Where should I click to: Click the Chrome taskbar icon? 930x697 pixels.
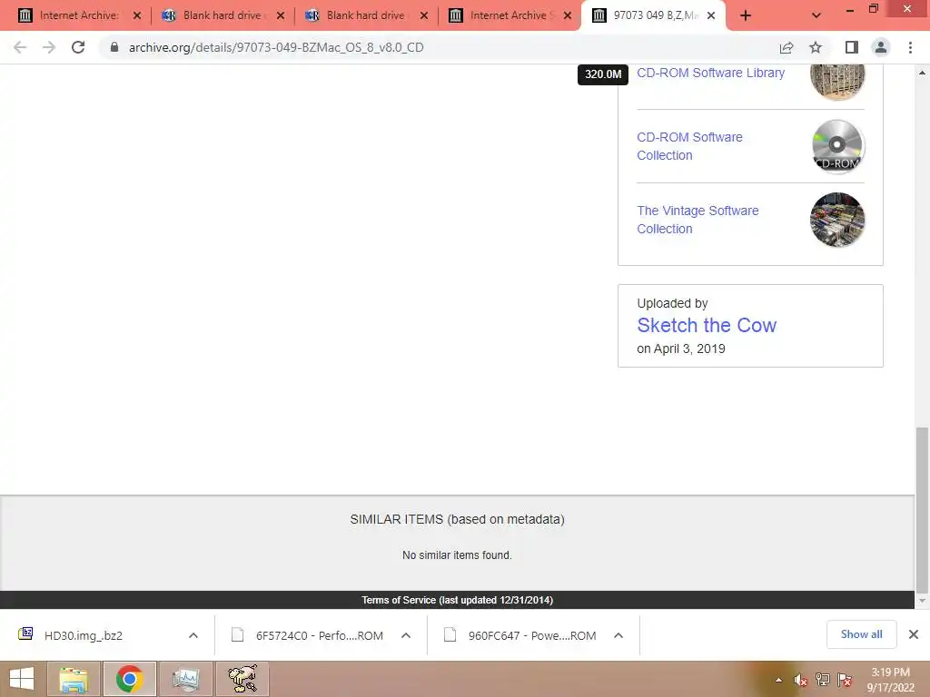(x=129, y=679)
